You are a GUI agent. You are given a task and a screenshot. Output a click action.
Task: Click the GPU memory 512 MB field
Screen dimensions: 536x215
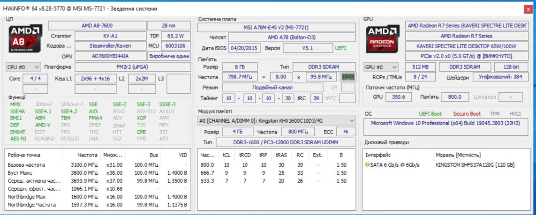point(421,67)
